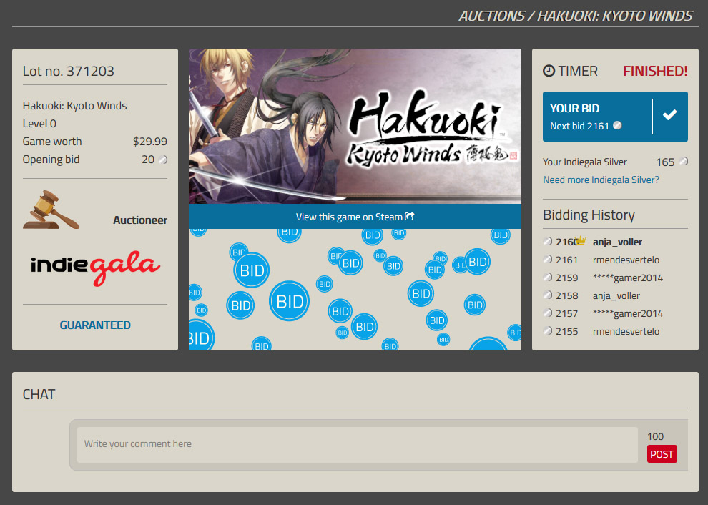Viewport: 708px width, 505px height.
Task: Click the CHAT section heading
Action: pyautogui.click(x=39, y=394)
